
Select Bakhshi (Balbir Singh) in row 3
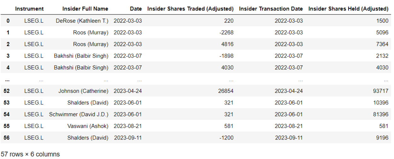81,56
